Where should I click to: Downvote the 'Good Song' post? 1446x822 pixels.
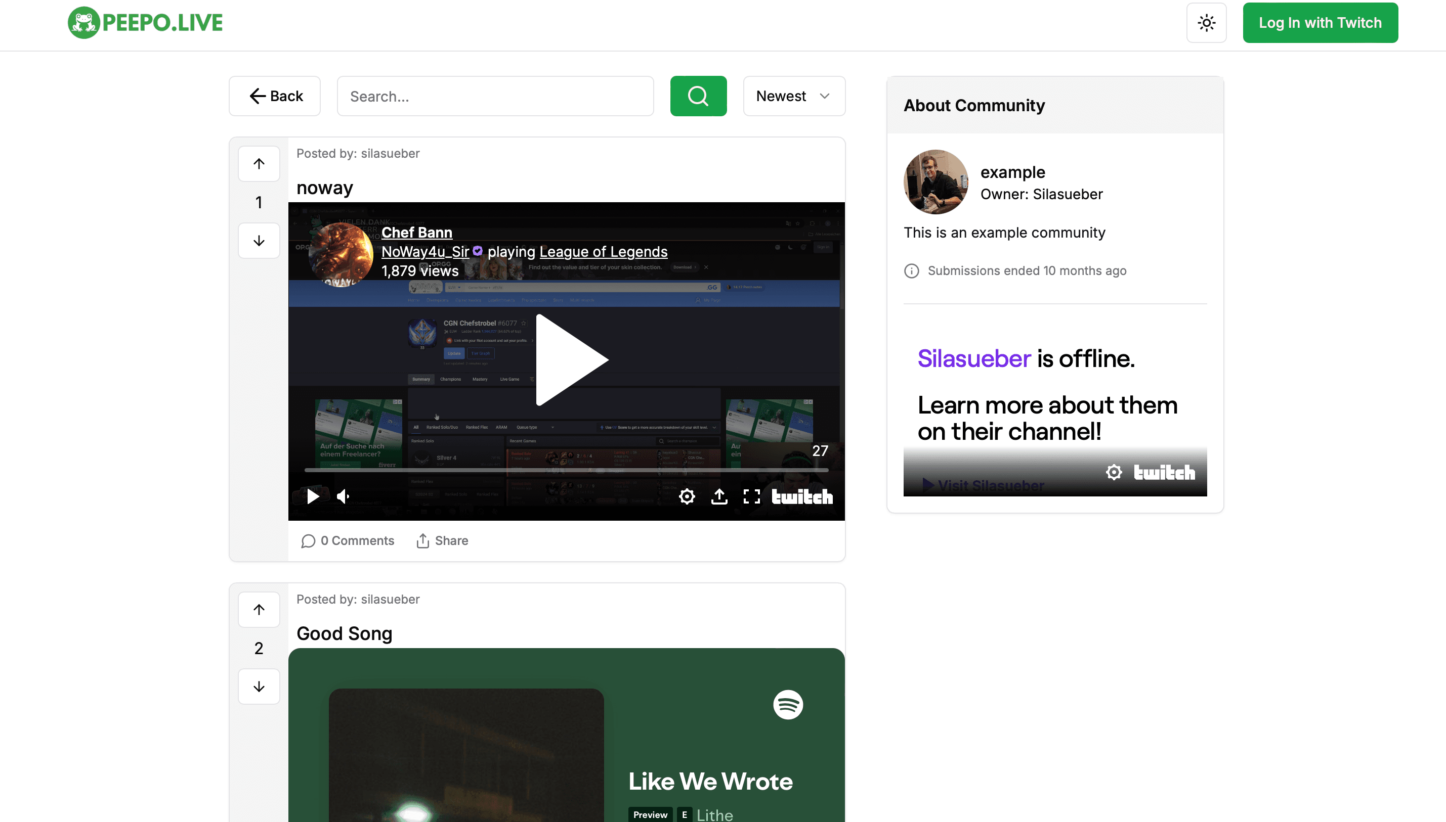point(259,686)
